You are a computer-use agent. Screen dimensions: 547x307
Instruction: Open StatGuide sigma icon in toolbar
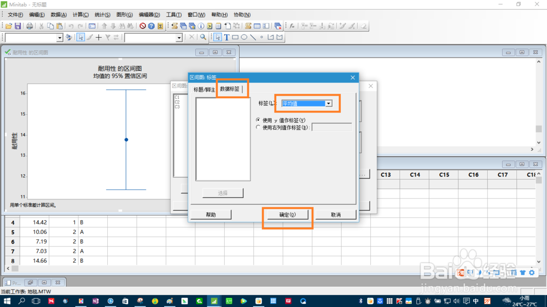[160, 26]
